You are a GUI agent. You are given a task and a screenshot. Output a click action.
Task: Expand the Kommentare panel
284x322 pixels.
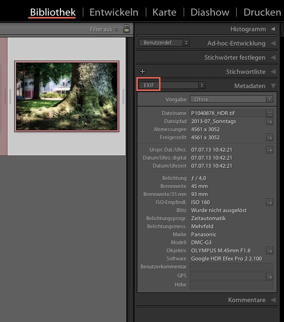(x=273, y=300)
